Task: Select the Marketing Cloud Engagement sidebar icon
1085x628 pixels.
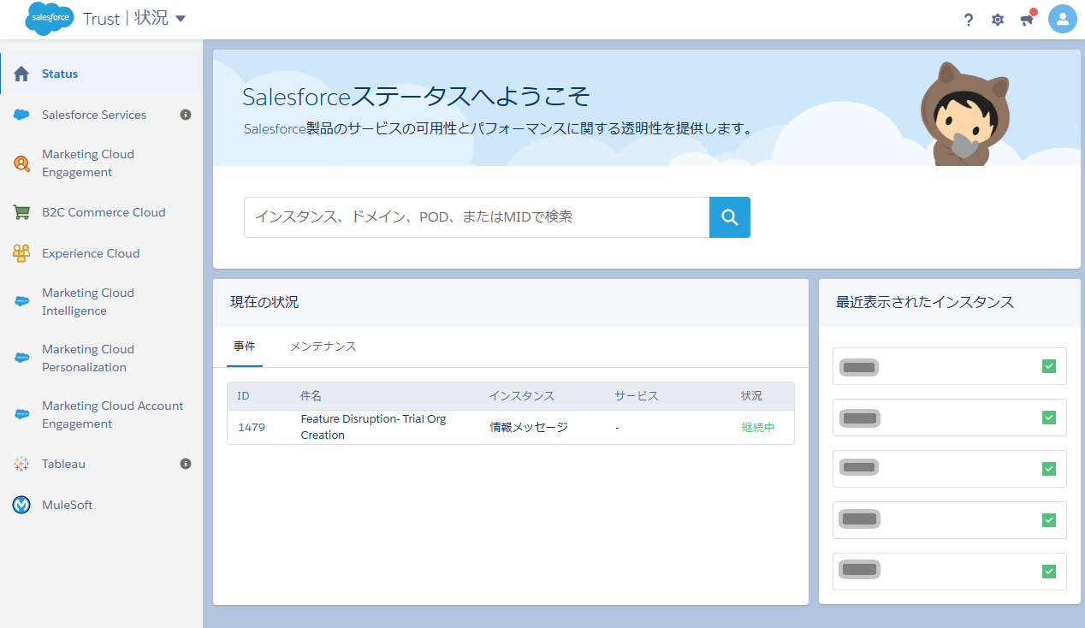Action: pyautogui.click(x=21, y=163)
